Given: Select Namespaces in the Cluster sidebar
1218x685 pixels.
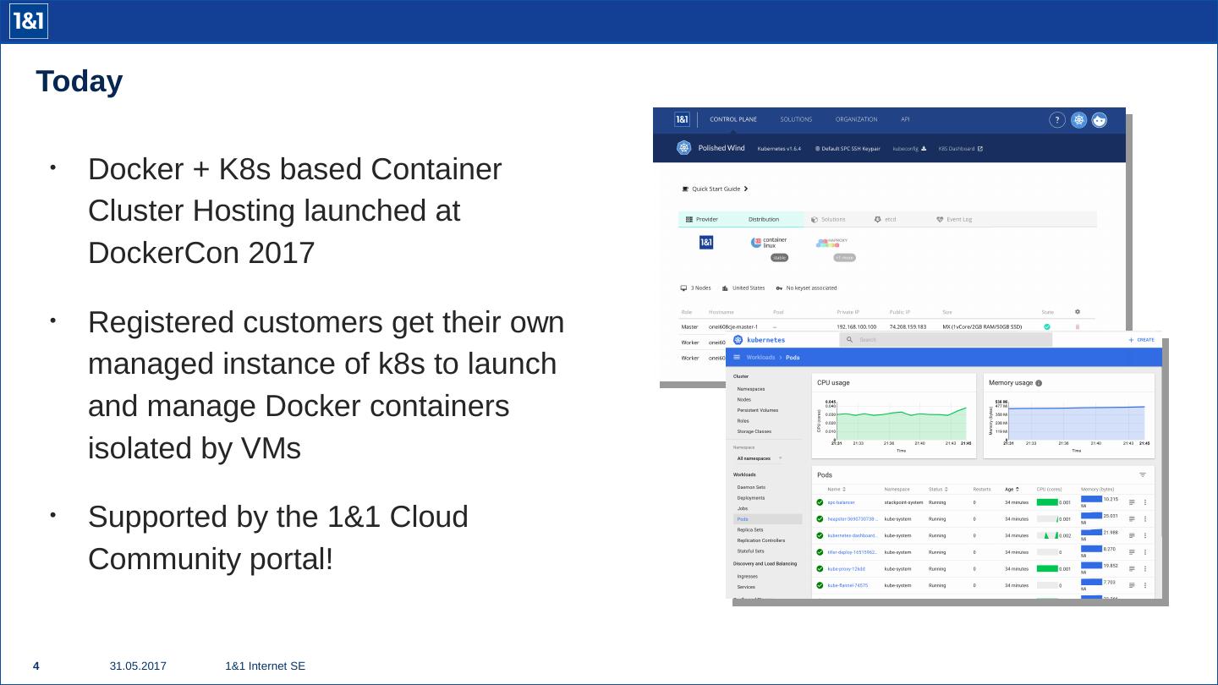Looking at the screenshot, I should [x=751, y=389].
